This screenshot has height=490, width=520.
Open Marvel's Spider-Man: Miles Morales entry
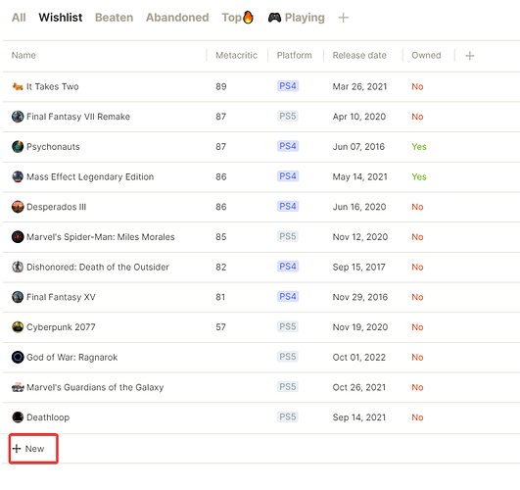pyautogui.click(x=101, y=237)
